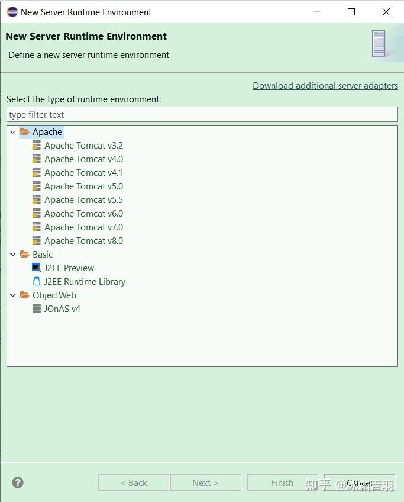Click the Back button
Screen dimensions: 404x502
pyautogui.click(x=134, y=482)
